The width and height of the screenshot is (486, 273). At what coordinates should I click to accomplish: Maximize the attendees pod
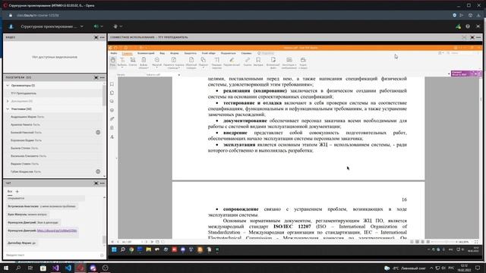pyautogui.click(x=96, y=77)
